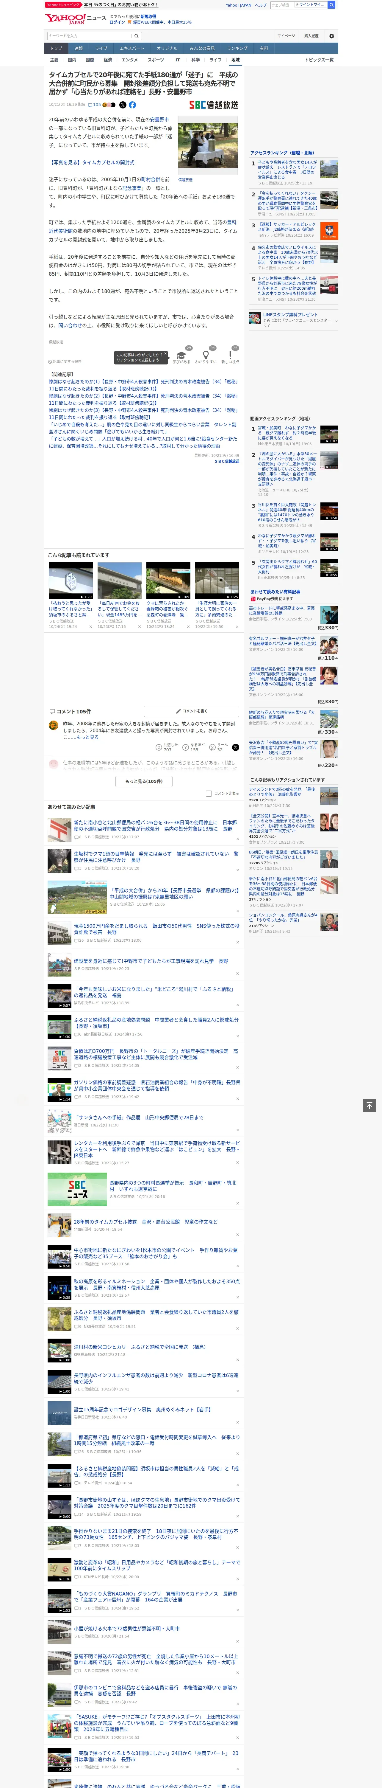Click Yahoo! JAPAN link at top right

coord(239,5)
